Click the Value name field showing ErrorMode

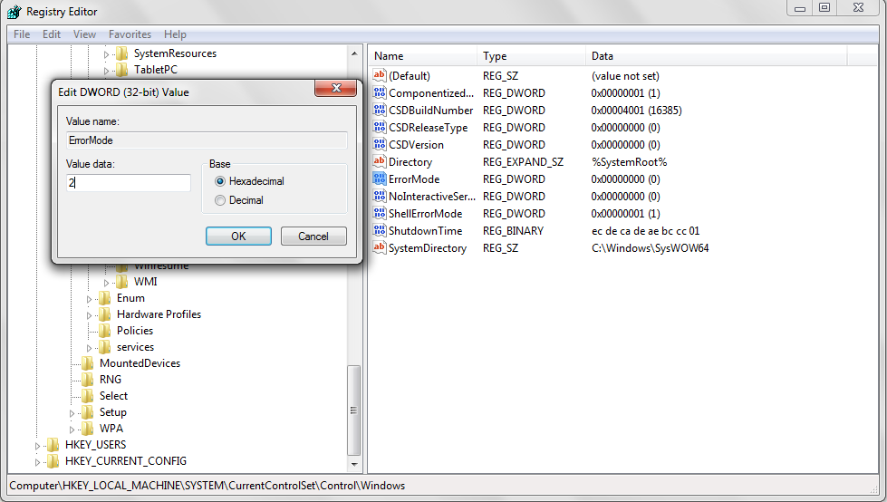(x=207, y=140)
